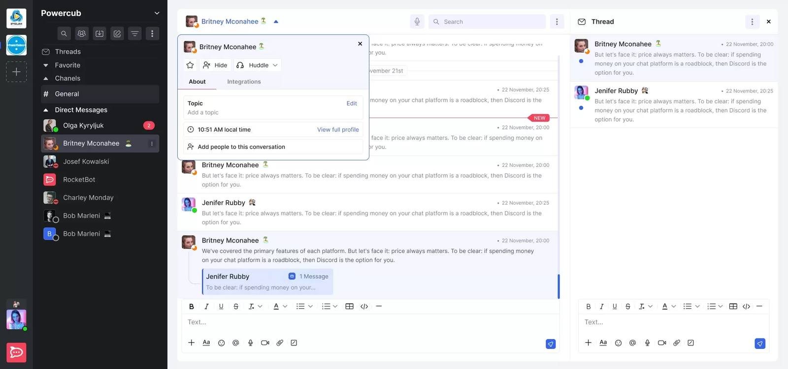Click the compose new message icon
The width and height of the screenshot is (788, 369).
tap(117, 33)
